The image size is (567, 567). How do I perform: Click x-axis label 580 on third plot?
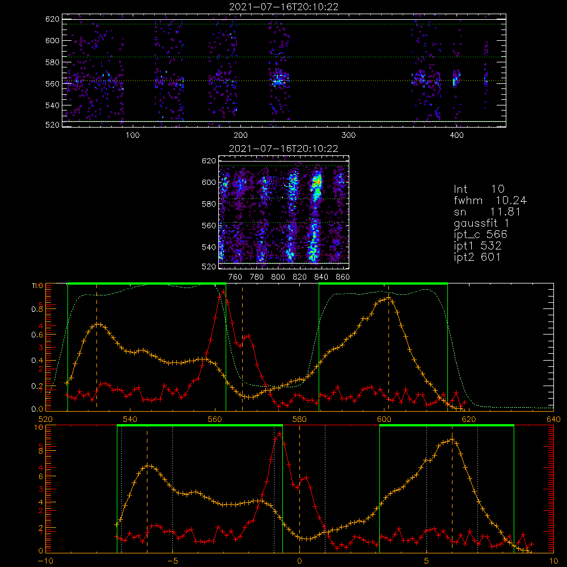pyautogui.click(x=299, y=419)
